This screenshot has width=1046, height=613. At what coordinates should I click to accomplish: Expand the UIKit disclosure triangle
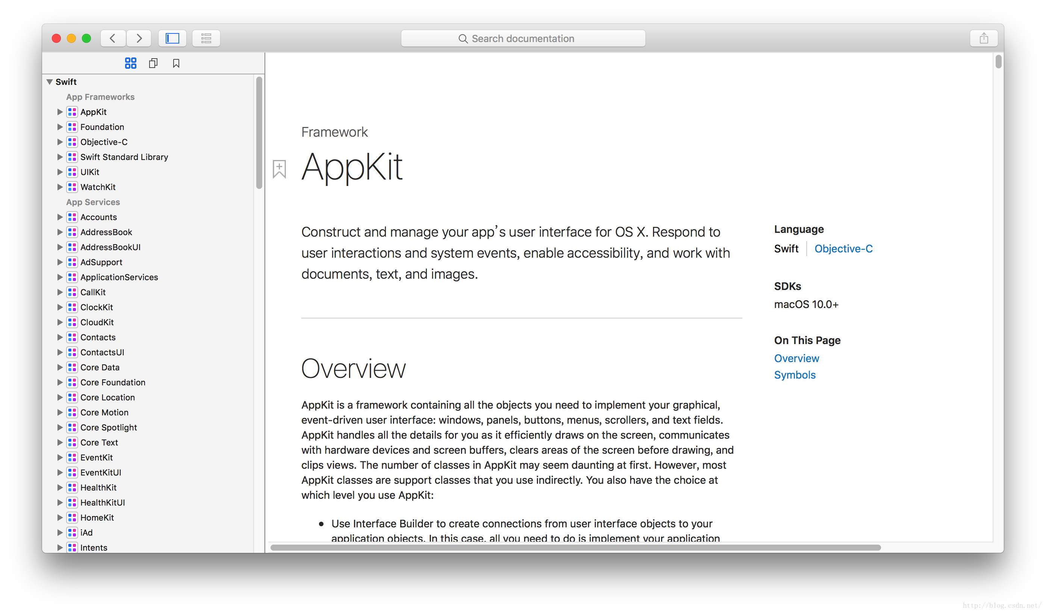(x=60, y=172)
